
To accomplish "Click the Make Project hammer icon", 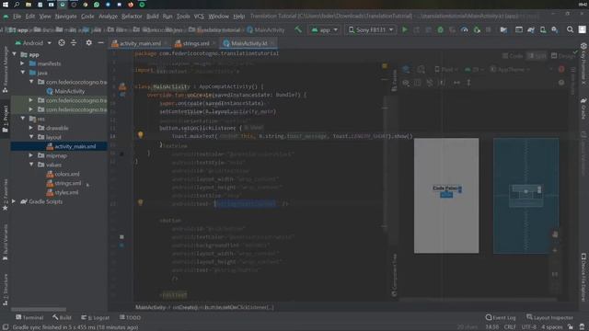I will tap(298, 29).
